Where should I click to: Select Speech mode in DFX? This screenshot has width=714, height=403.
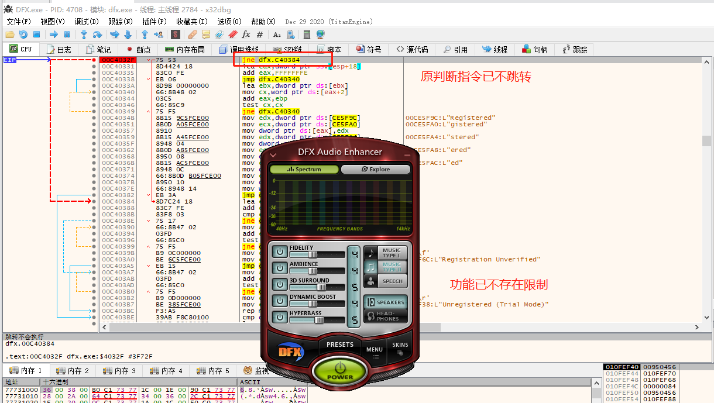point(385,281)
